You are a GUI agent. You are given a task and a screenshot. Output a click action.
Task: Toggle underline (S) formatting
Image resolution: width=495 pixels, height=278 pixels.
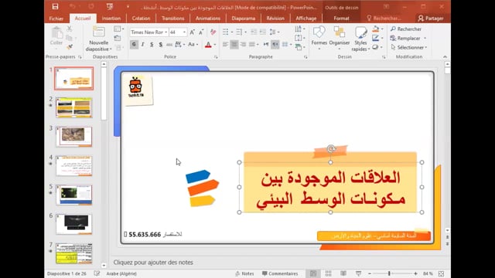point(152,45)
